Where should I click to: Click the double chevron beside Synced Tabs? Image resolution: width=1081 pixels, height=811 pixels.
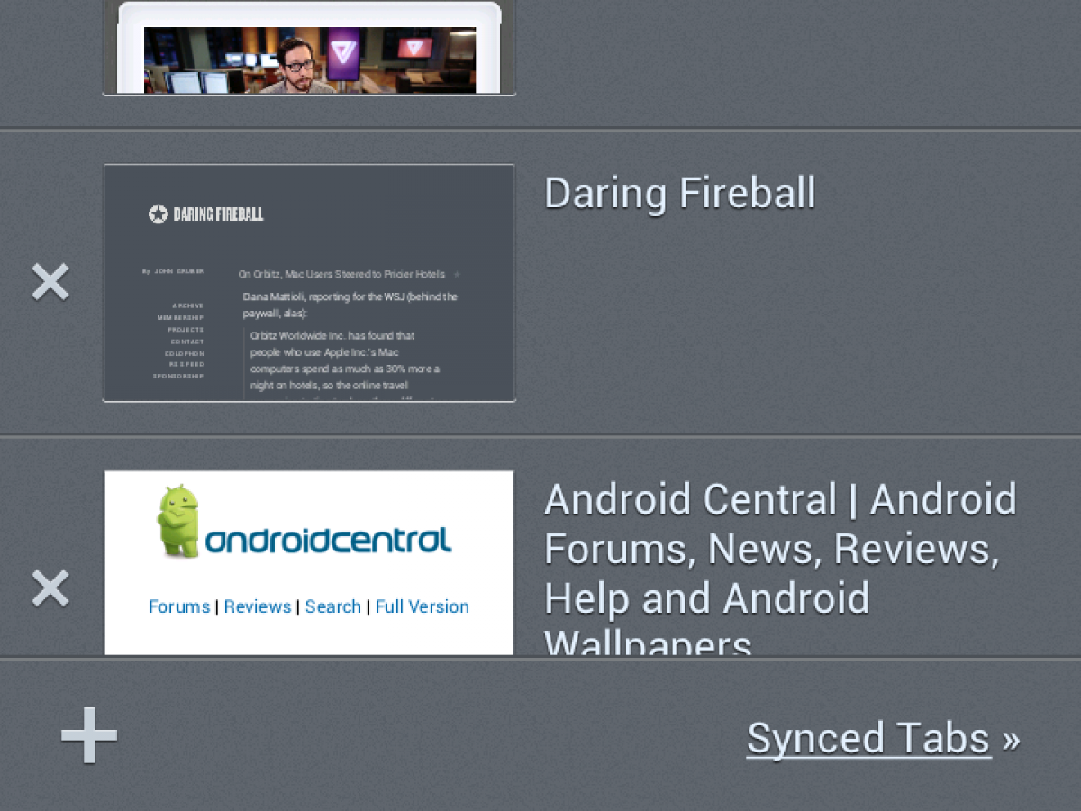tap(1011, 740)
